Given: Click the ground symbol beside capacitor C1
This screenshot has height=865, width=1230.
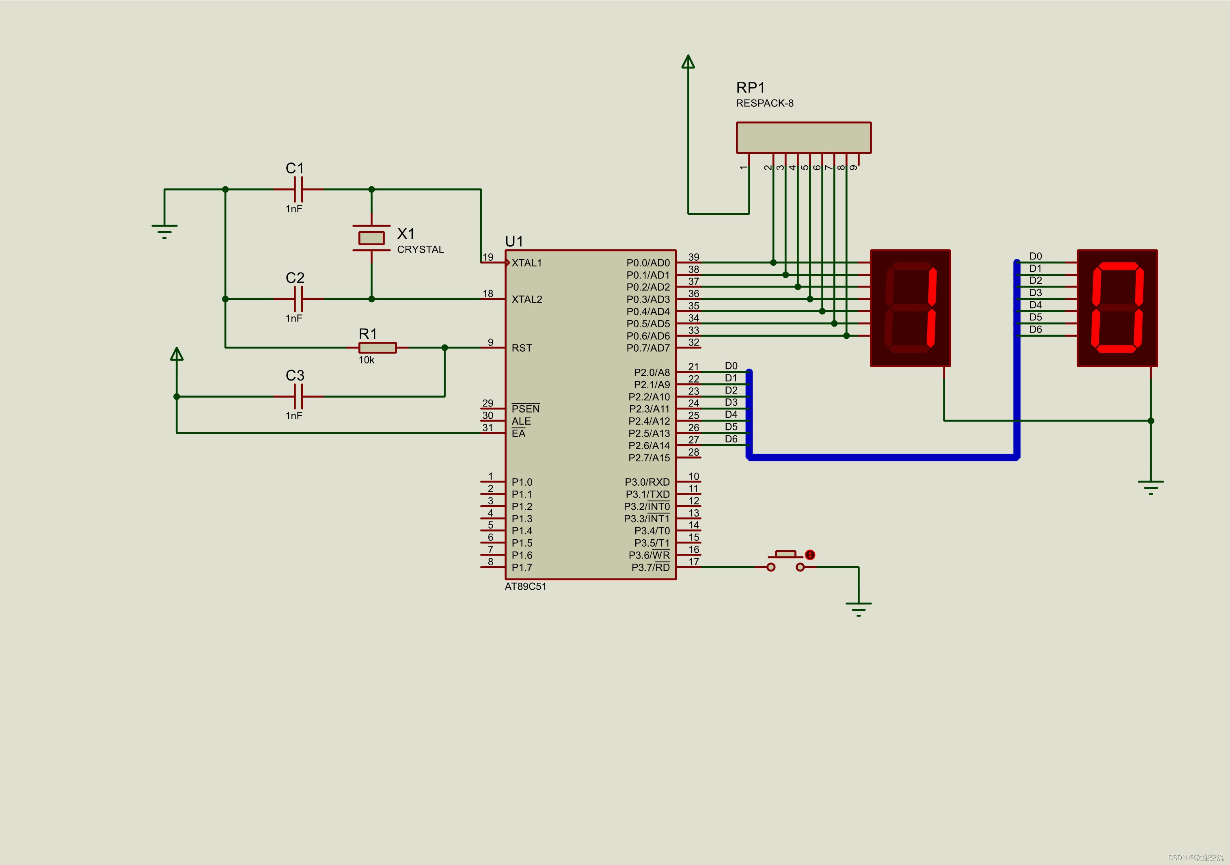Looking at the screenshot, I should click(x=164, y=231).
